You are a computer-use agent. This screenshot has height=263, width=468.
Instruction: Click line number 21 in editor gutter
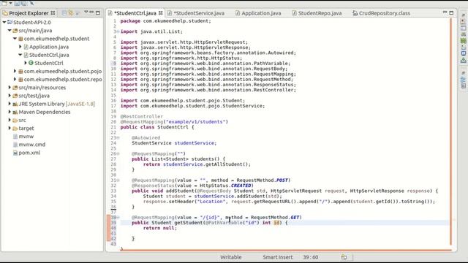(113, 127)
